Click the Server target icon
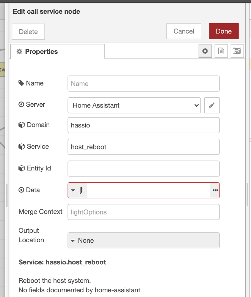The image size is (251, 297). tap(21, 104)
